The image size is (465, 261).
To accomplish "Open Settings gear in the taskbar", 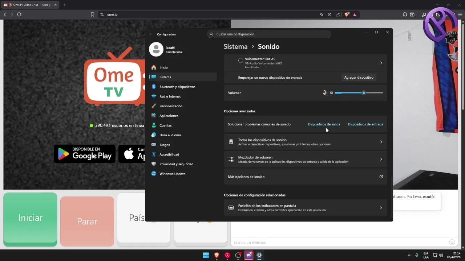I will (x=259, y=255).
